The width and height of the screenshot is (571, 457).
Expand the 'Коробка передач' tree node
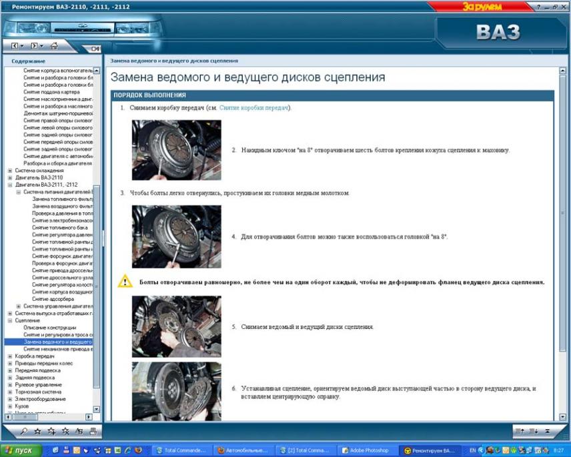coord(10,356)
